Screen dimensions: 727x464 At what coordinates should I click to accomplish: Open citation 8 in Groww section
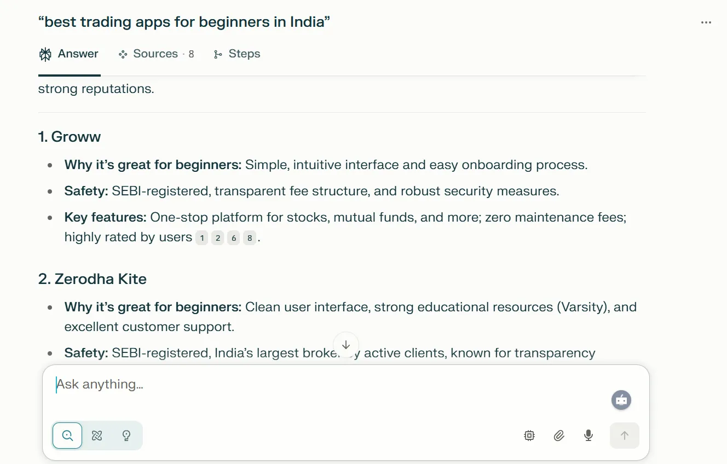click(249, 238)
